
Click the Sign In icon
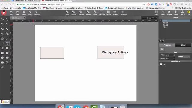[x=182, y=13]
